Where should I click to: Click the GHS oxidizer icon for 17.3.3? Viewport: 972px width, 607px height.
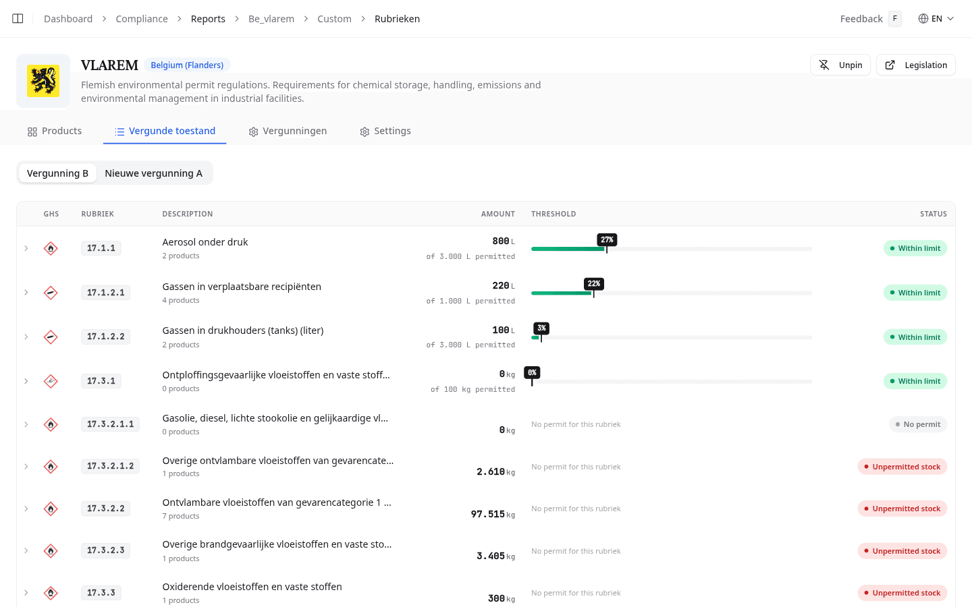51,593
